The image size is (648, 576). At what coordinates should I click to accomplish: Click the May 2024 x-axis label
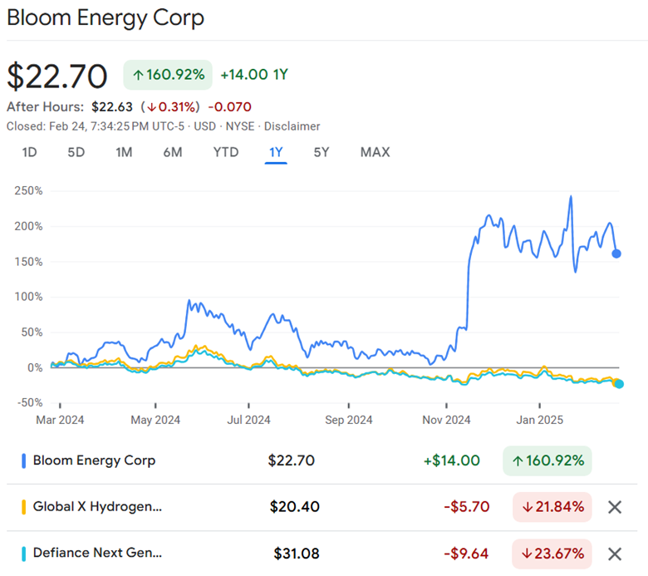pyautogui.click(x=155, y=420)
